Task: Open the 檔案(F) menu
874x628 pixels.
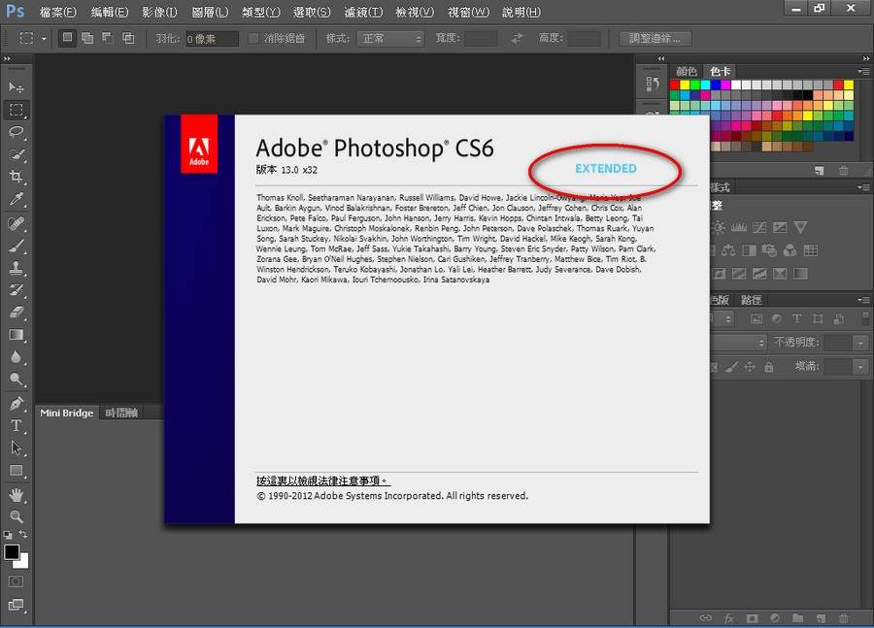Action: [x=58, y=12]
